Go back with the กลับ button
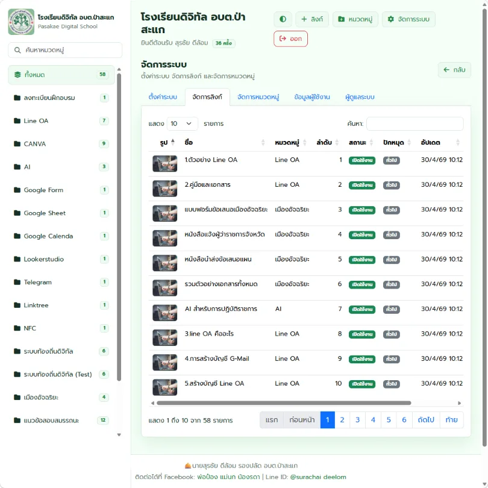Image resolution: width=488 pixels, height=488 pixels. point(454,70)
